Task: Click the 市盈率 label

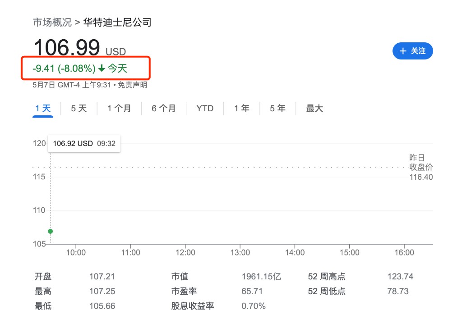Action: 184,292
